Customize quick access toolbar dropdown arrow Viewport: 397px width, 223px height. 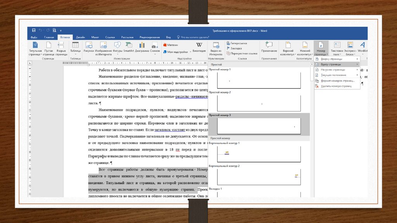pos(61,30)
